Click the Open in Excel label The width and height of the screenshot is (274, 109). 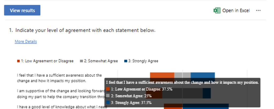tap(236, 10)
